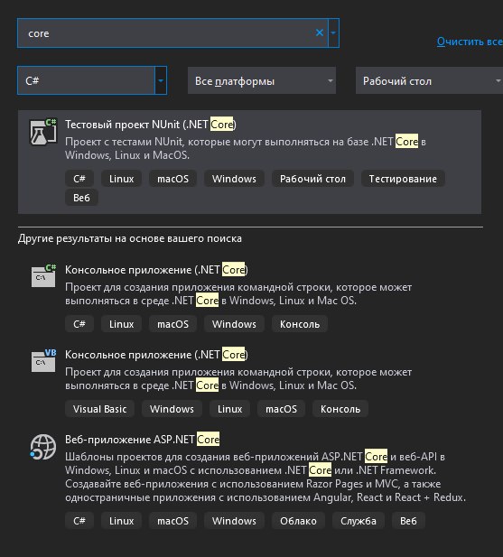This screenshot has width=503, height=557.
Task: Click the VB console application icon
Action: [43, 360]
